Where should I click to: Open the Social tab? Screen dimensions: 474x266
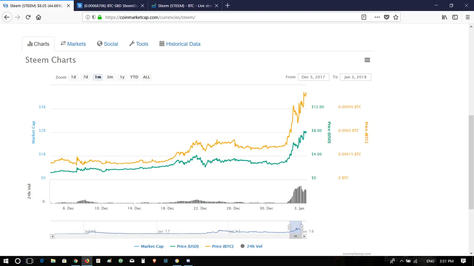click(x=107, y=44)
